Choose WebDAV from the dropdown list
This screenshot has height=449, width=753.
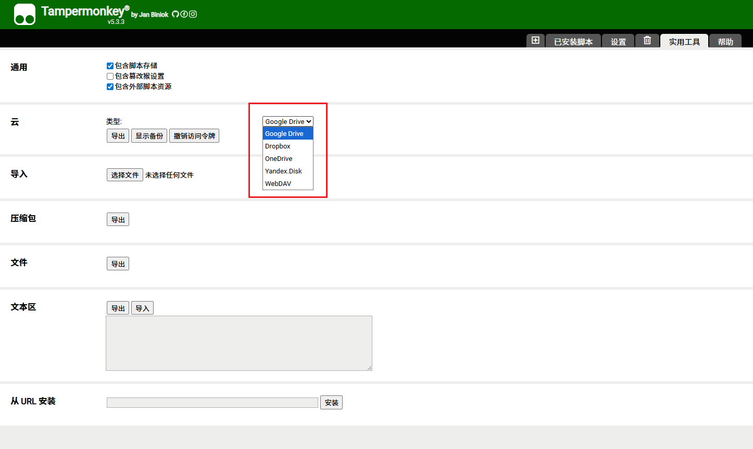pos(288,184)
